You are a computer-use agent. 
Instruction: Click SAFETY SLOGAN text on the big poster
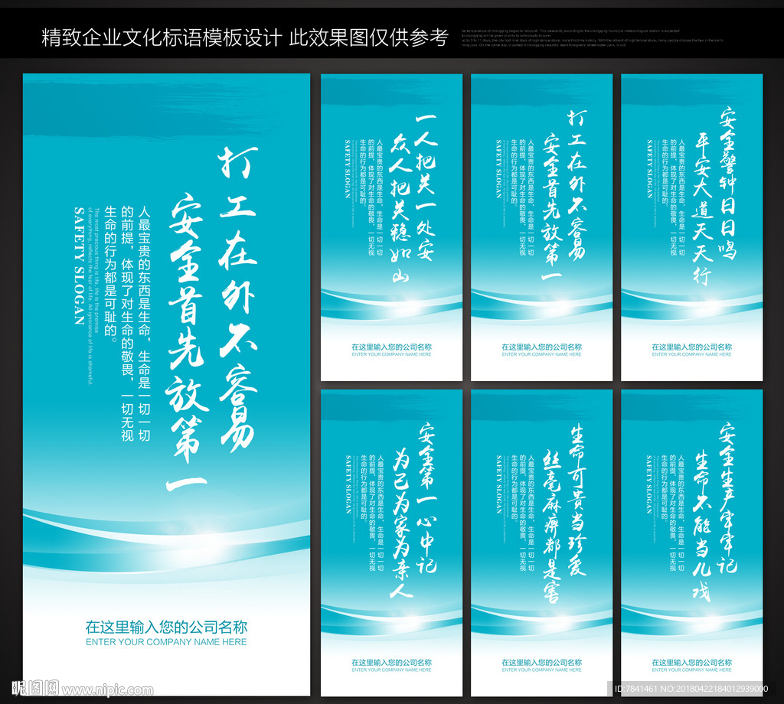tap(79, 266)
